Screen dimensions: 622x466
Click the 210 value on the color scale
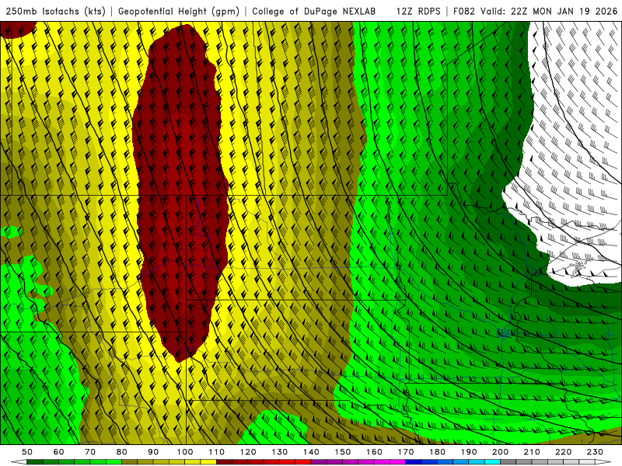532,452
